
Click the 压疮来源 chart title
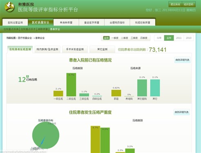(136, 68)
